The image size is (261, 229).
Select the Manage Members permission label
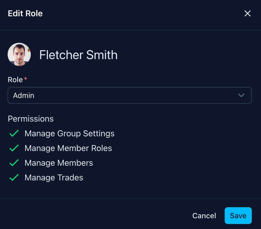[x=59, y=163]
